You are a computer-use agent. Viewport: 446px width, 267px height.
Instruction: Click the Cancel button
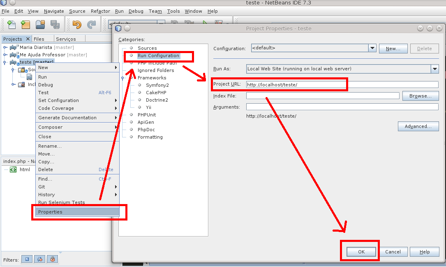pos(393,252)
